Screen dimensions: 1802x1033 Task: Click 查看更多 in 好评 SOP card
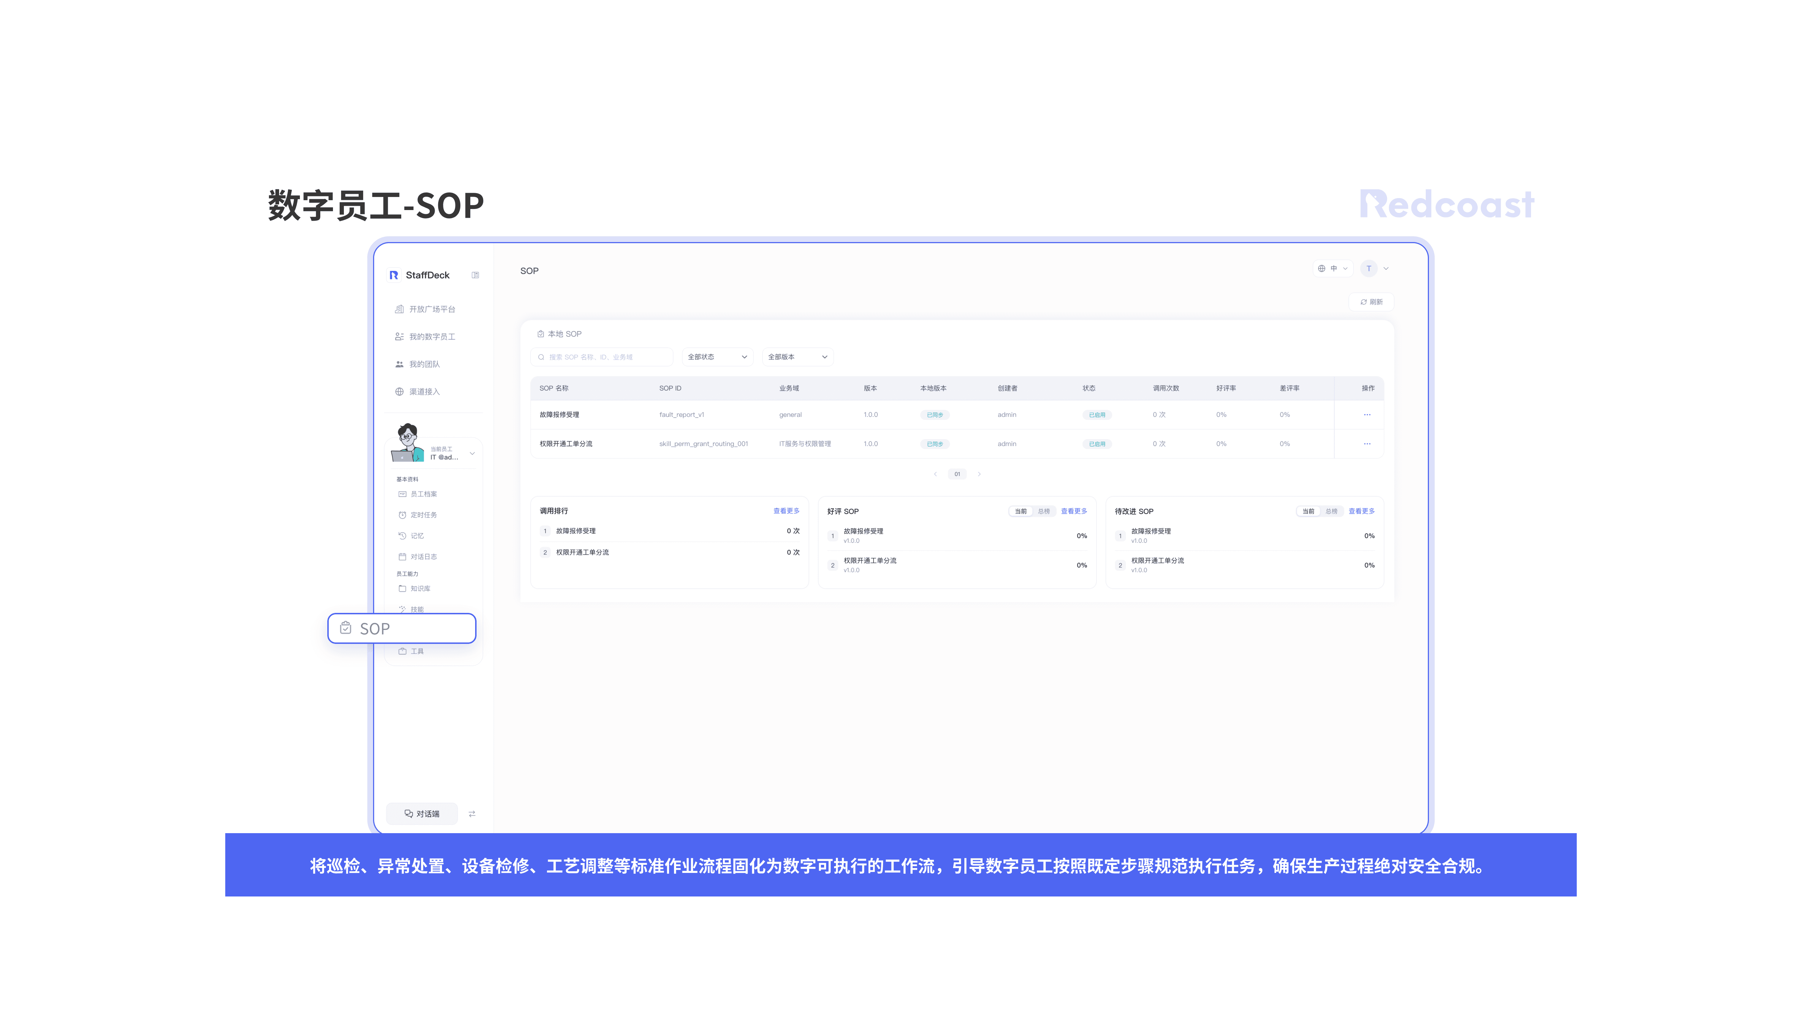tap(1074, 512)
